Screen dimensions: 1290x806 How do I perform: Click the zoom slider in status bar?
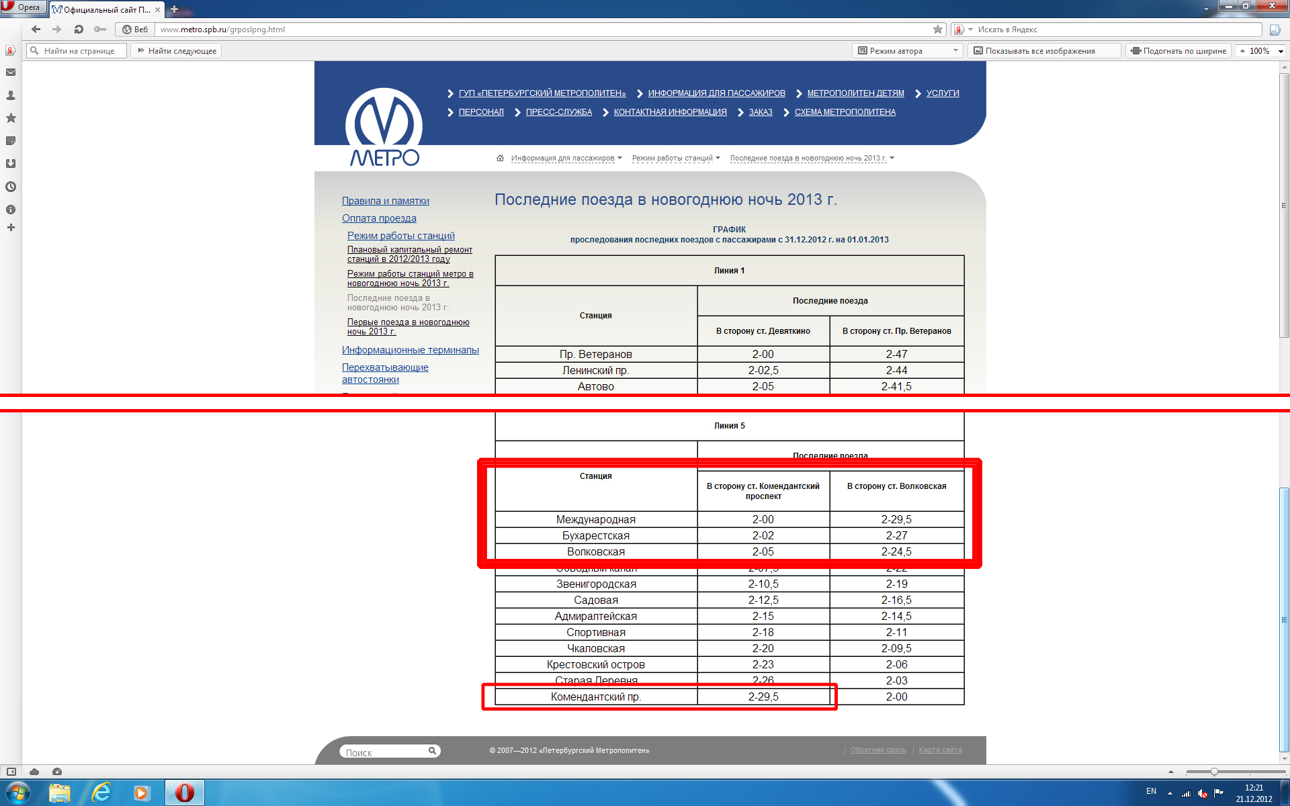pos(1214,772)
